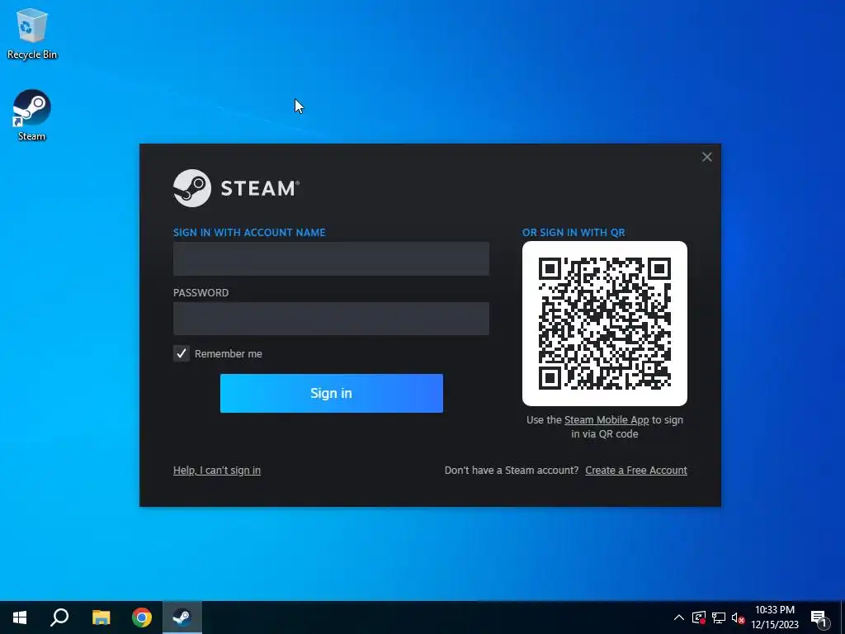Click "SIGN IN WITH ACCOUNT NAME" label
845x634 pixels.
[249, 232]
